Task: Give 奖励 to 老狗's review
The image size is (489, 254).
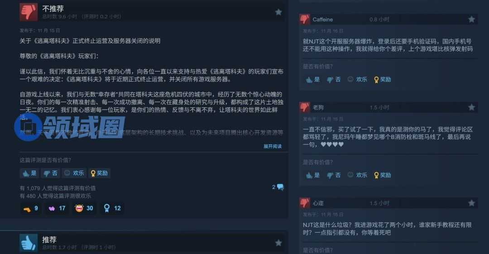Action: 382,175
